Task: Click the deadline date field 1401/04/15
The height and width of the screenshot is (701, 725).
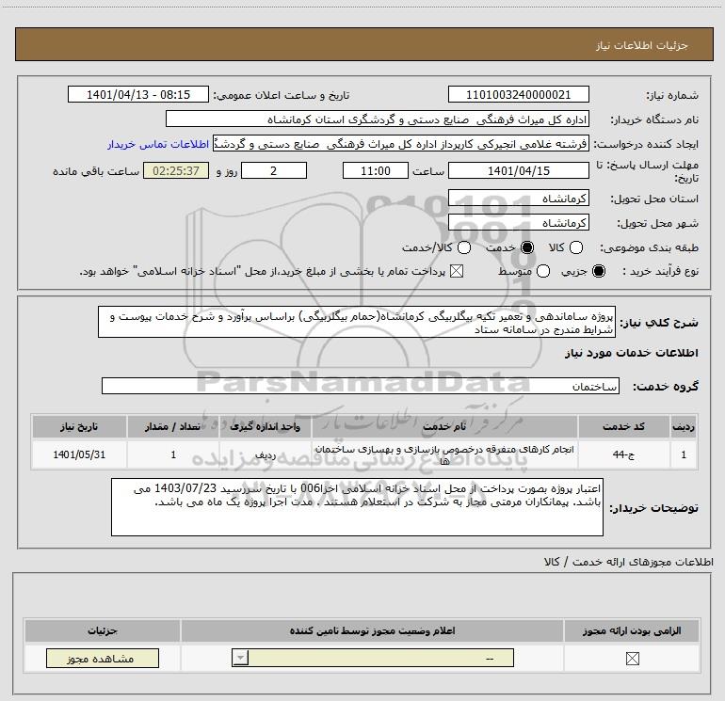Action: [518, 170]
